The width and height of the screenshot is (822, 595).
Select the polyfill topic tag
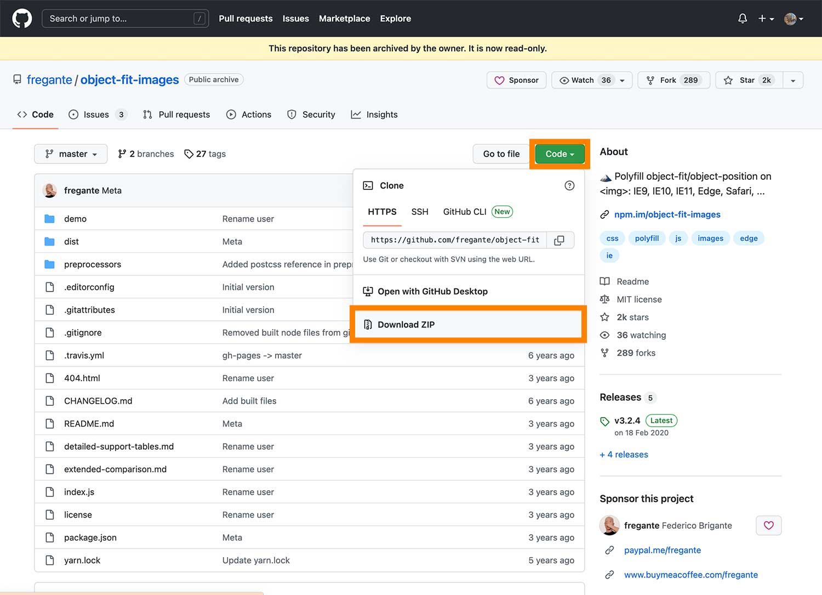coord(647,239)
